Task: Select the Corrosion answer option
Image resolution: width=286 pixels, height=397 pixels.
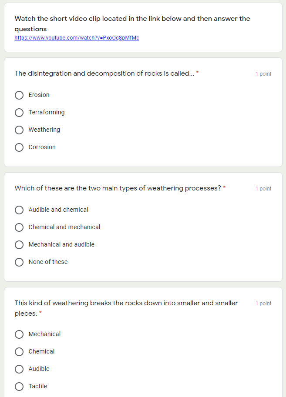Action: click(x=19, y=147)
